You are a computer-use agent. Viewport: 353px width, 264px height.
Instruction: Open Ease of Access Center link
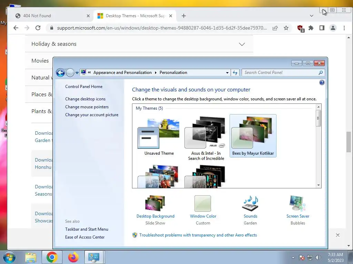85,237
